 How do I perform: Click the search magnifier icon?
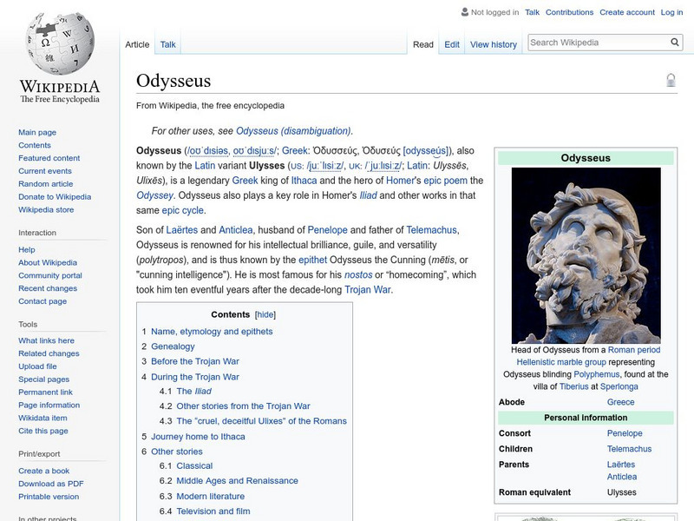(675, 43)
